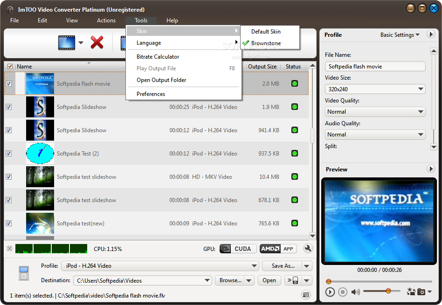Click the Softpedia Slideshow thumbnail in 1.9 MB row
Viewport: 442px width, 305px height.
tap(40, 107)
